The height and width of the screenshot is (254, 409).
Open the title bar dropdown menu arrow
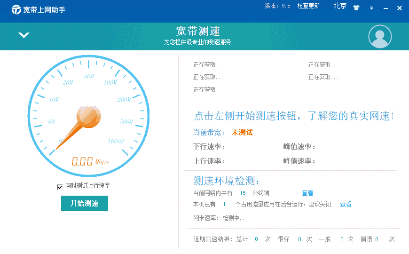(371, 8)
